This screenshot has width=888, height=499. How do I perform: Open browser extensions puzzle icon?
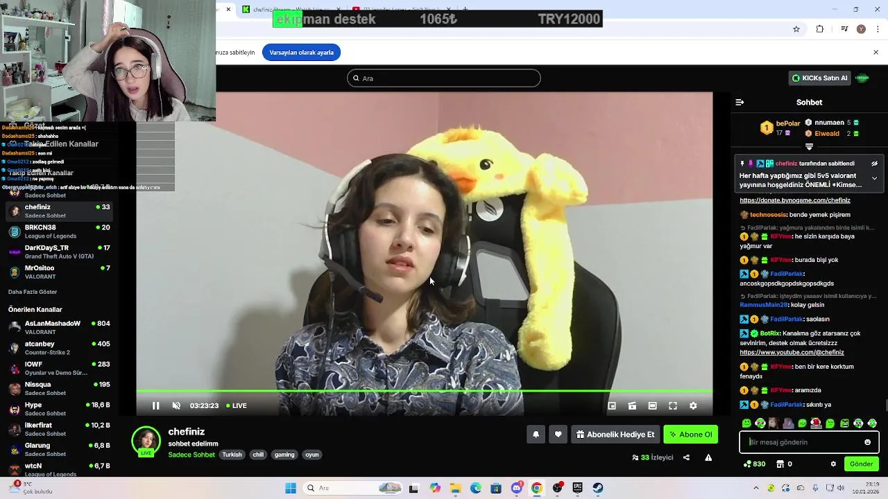820,29
